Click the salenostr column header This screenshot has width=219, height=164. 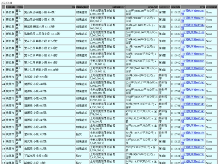point(164,7)
